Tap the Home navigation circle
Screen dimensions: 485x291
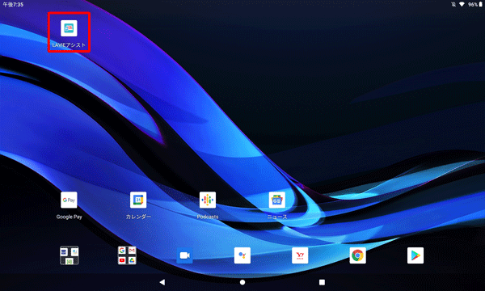pos(242,282)
